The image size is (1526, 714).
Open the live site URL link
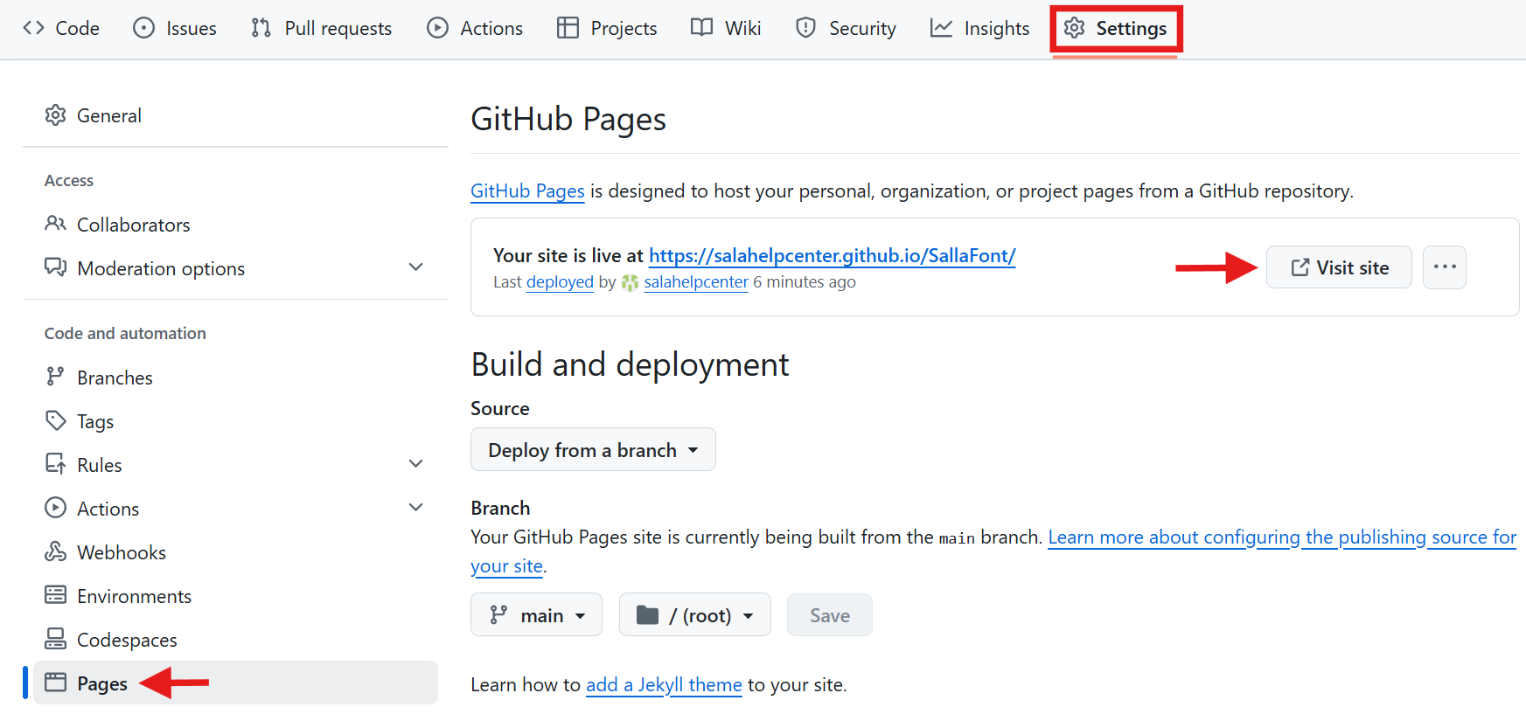pos(832,255)
